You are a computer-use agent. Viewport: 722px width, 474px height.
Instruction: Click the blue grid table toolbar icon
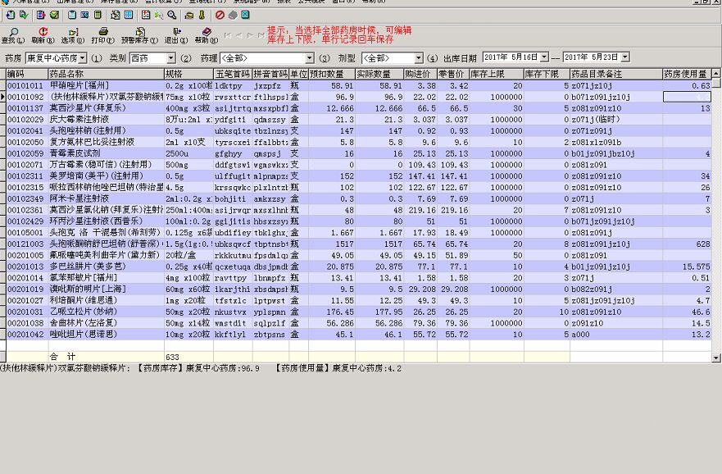[129, 16]
